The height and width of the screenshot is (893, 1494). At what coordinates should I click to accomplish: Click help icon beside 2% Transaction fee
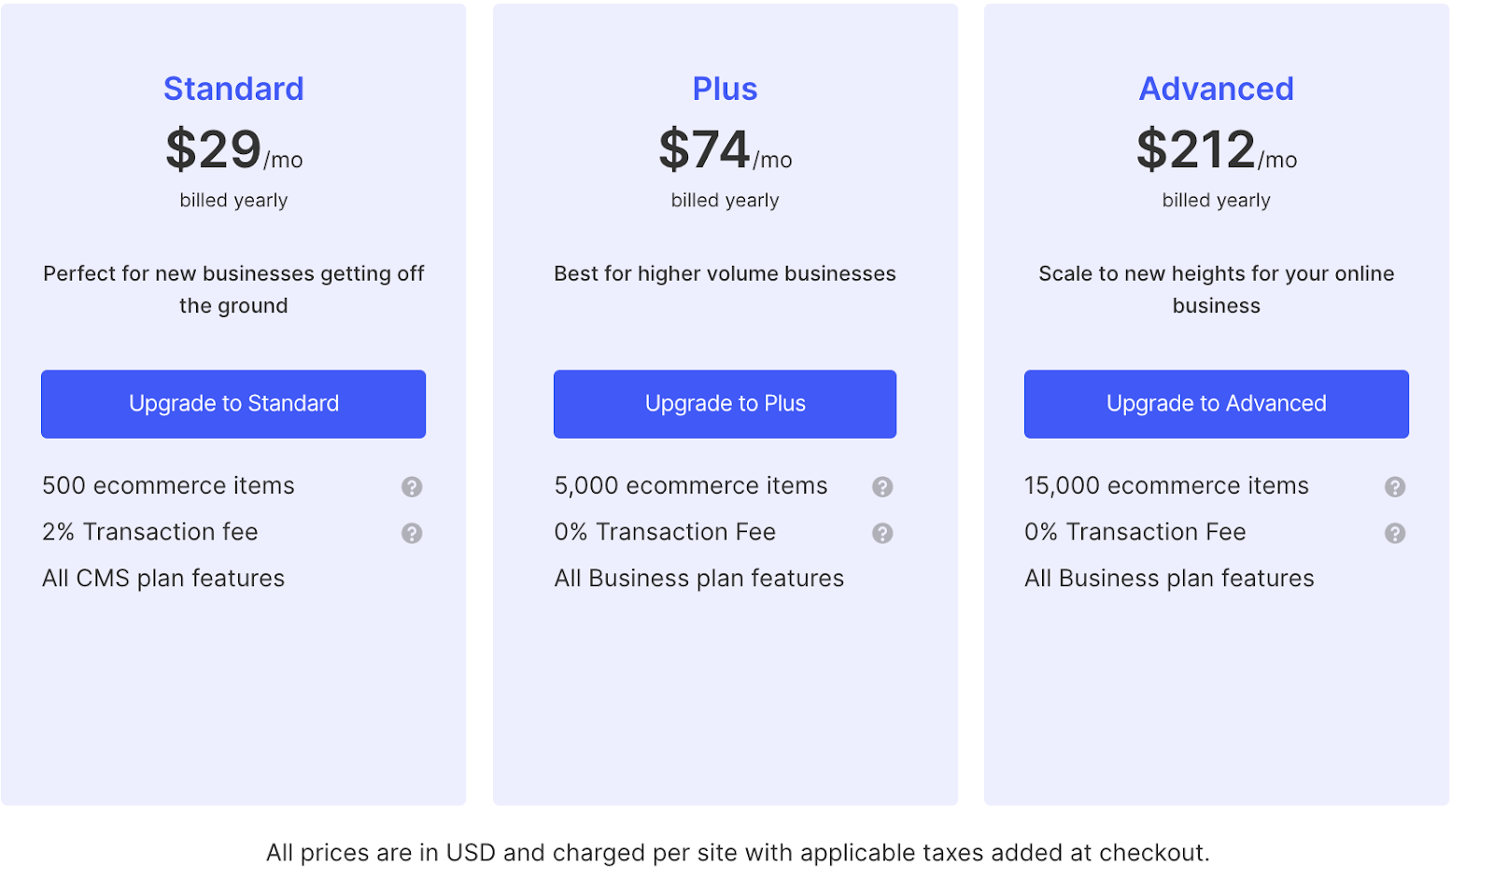(x=412, y=533)
